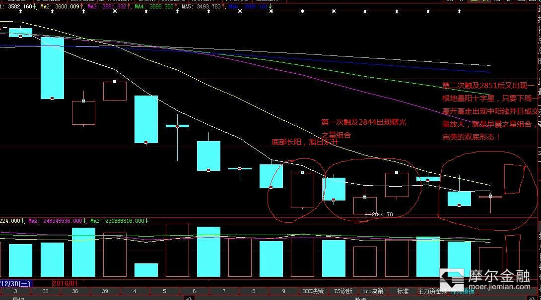The image size is (541, 300).
Task: Click the 2844.70 low price marker
Action: point(379,214)
